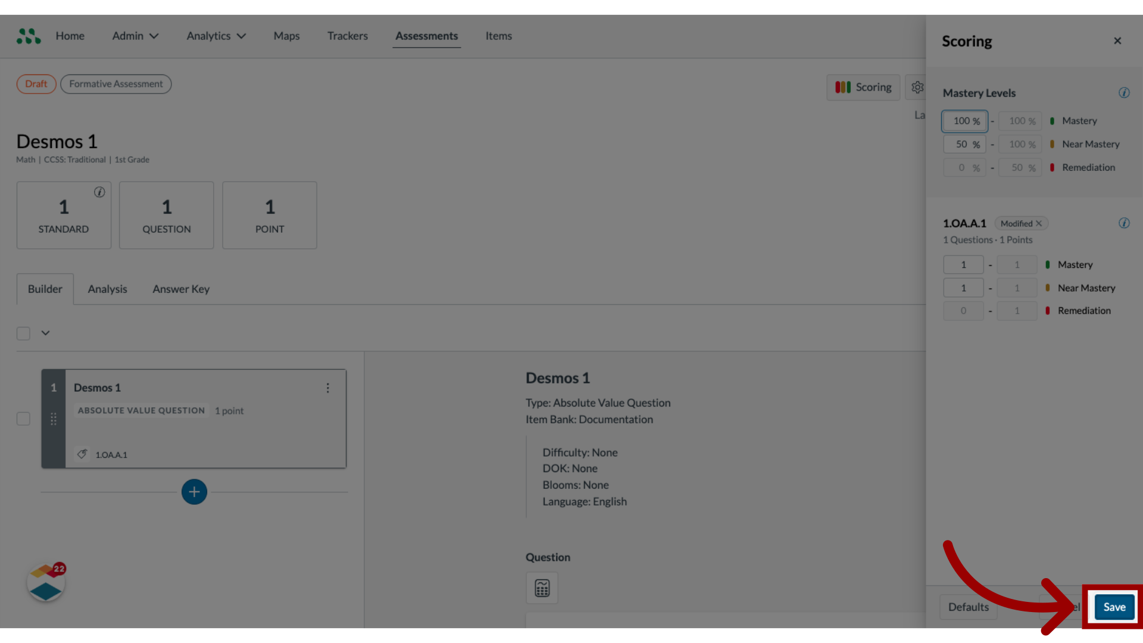Close the Scoring panel

tap(1117, 40)
